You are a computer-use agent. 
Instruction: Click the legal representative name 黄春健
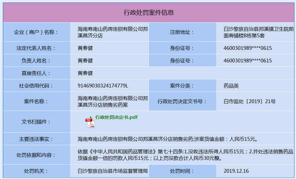[x=85, y=48]
